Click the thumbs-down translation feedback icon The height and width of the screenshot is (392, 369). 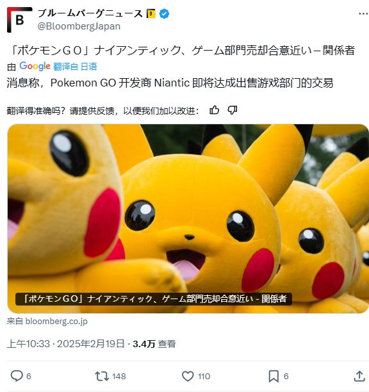pos(233,110)
